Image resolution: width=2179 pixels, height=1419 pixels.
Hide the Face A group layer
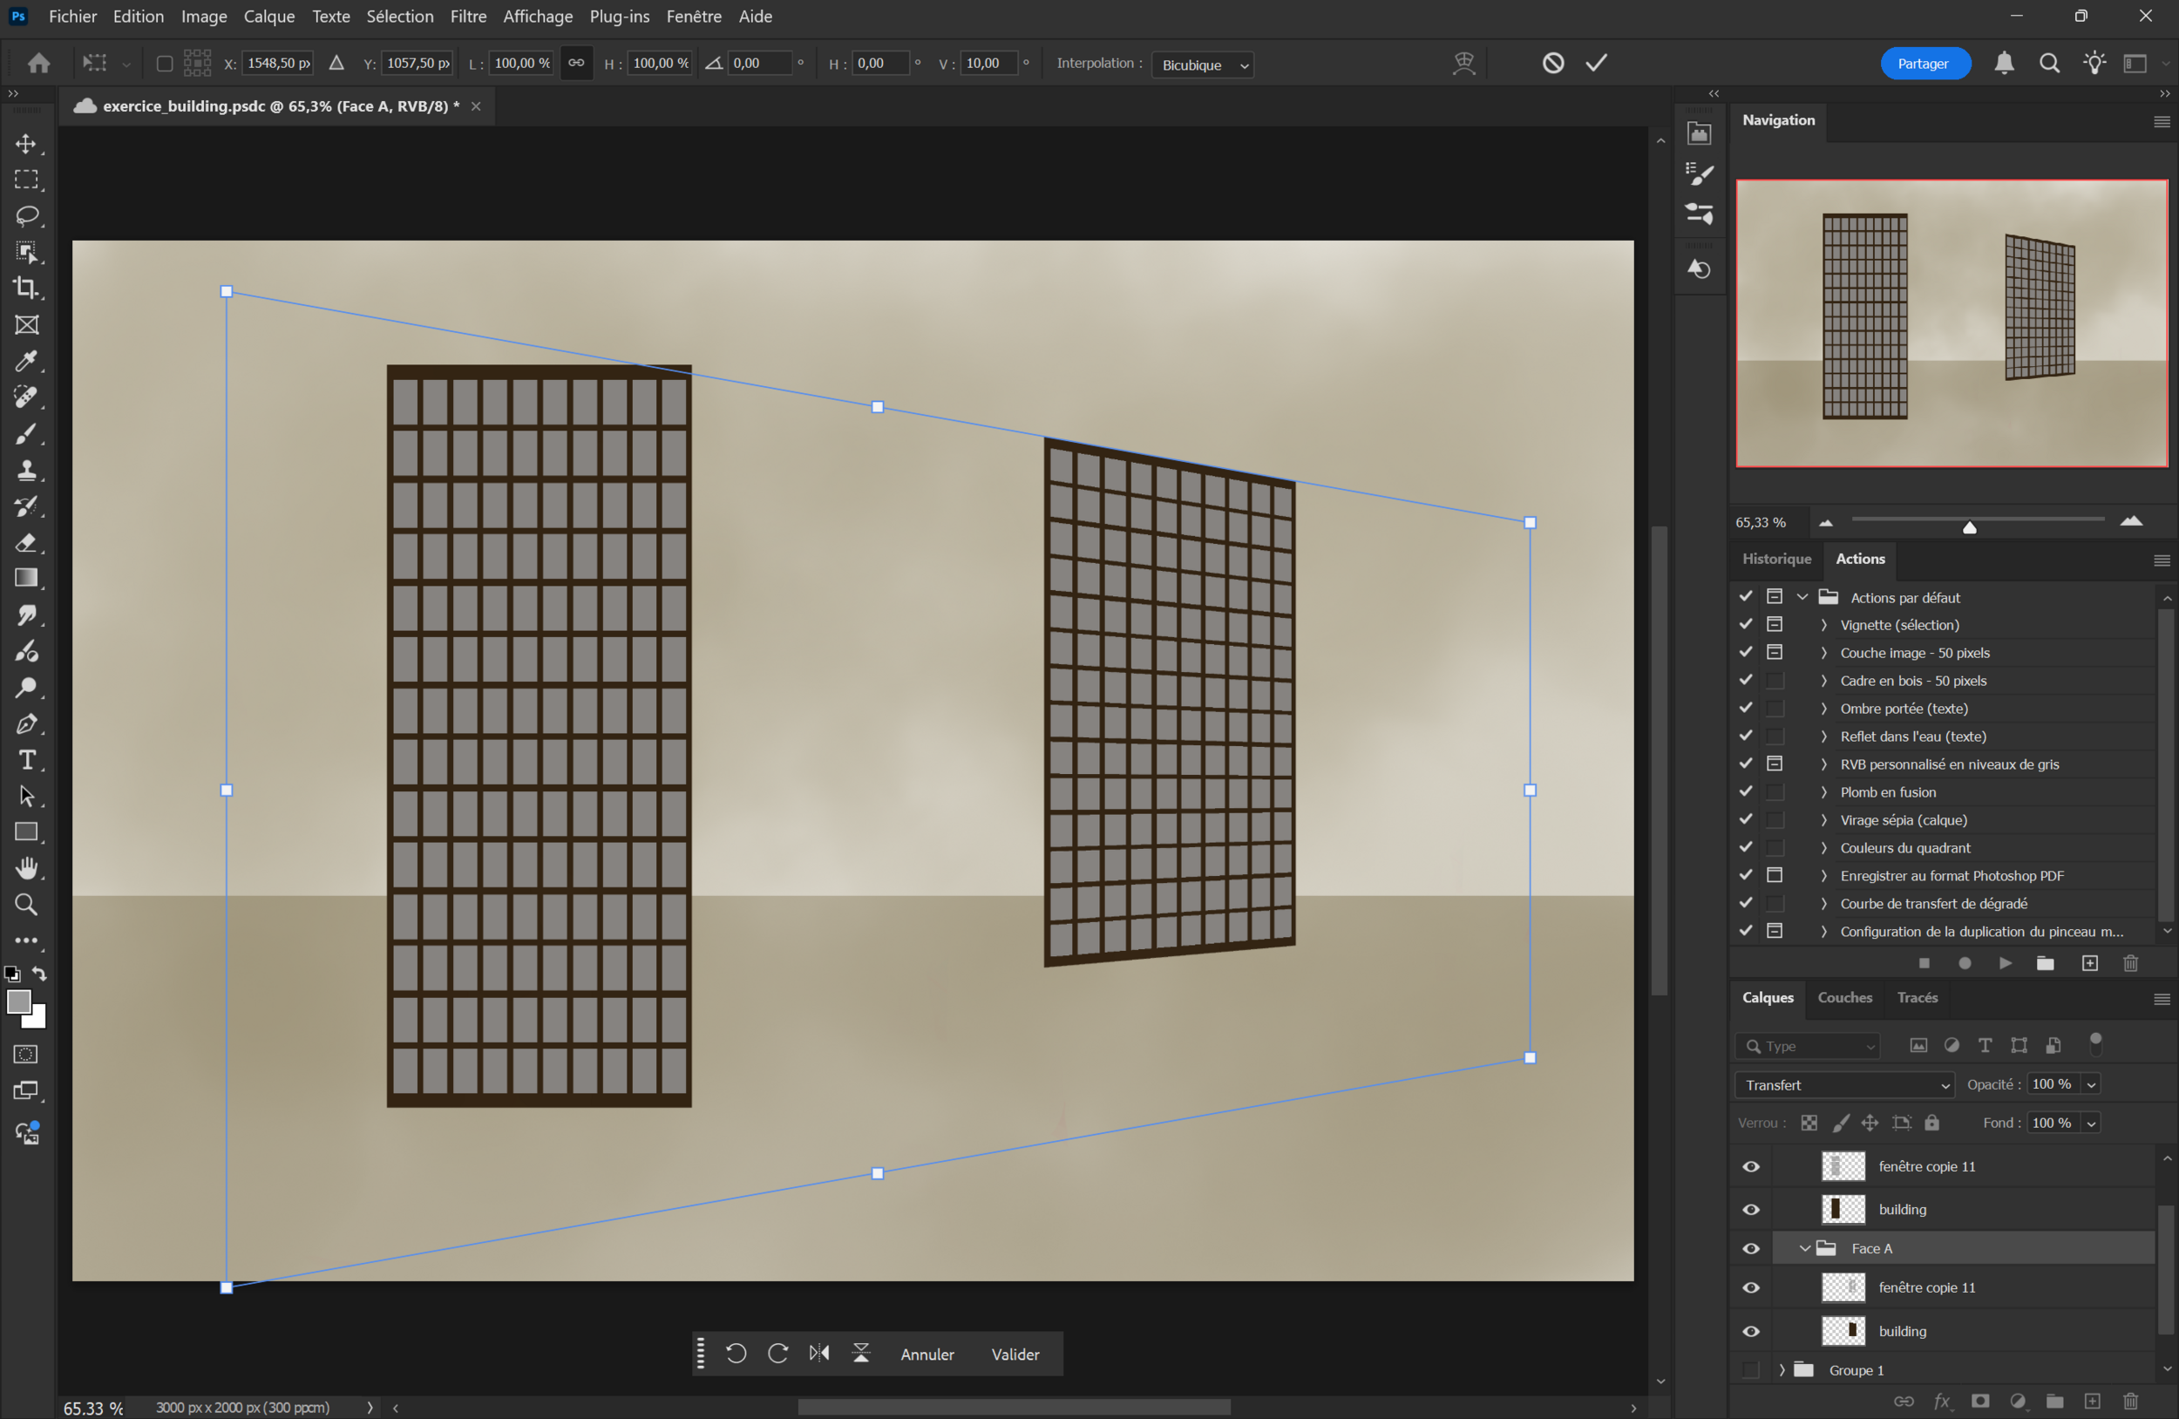click(x=1750, y=1249)
